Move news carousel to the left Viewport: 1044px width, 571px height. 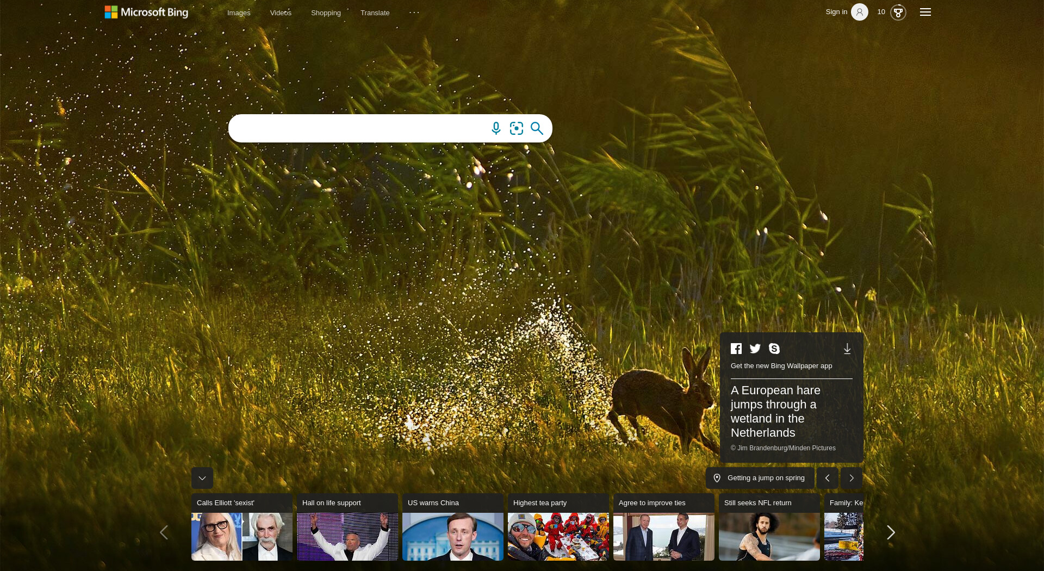(x=164, y=532)
